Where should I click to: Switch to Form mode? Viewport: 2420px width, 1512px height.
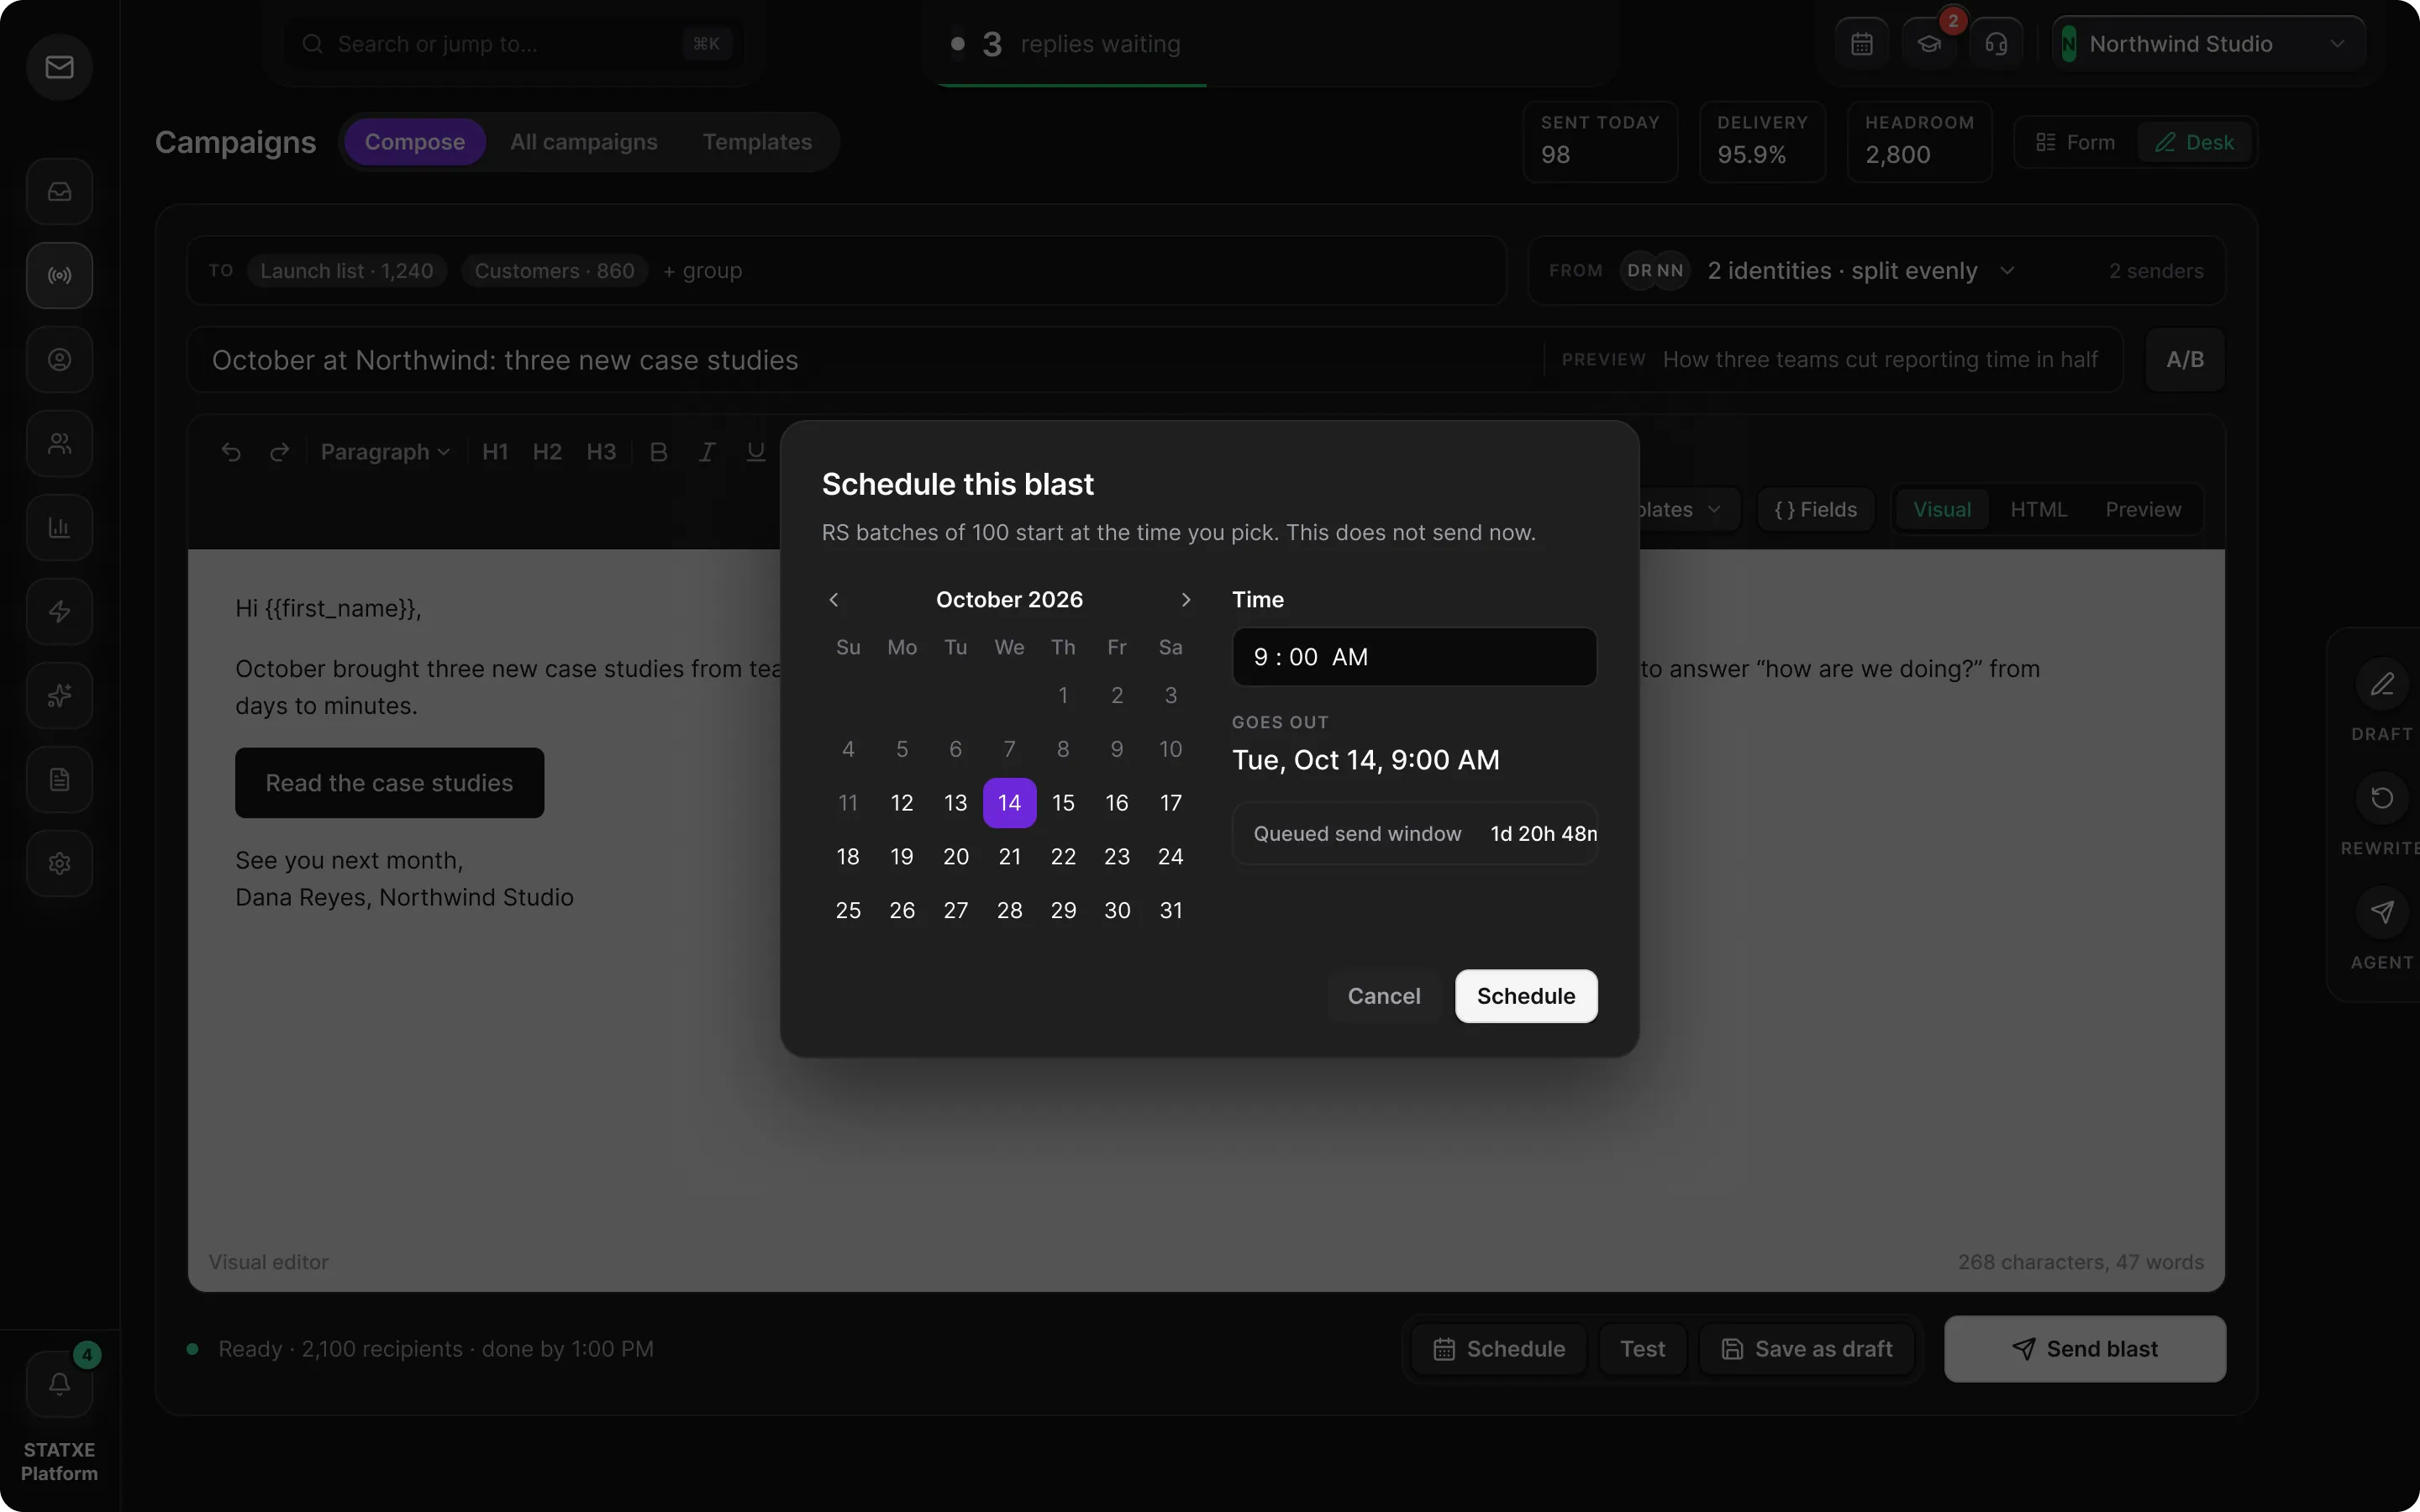click(x=2076, y=142)
